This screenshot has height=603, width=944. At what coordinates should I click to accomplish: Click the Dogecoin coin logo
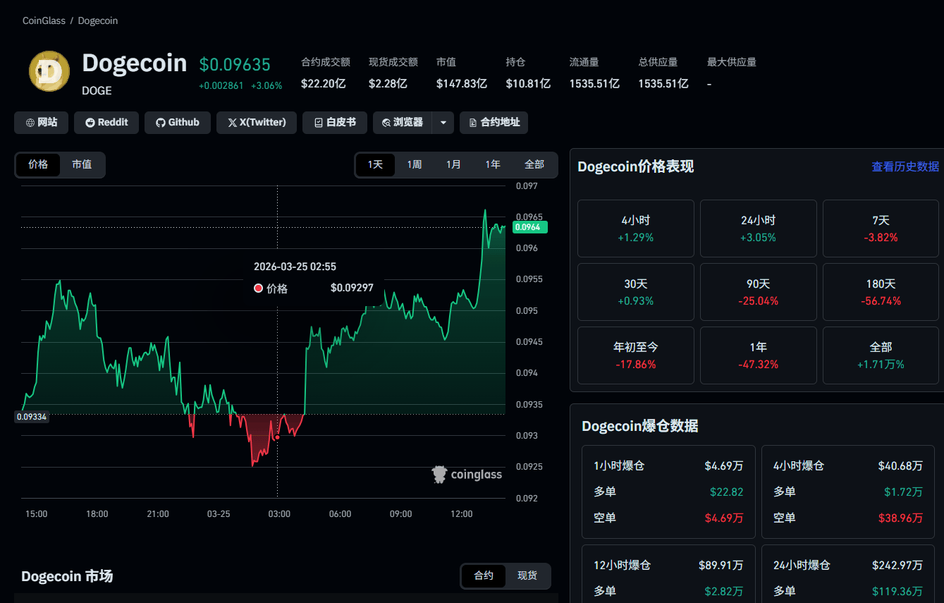(49, 71)
